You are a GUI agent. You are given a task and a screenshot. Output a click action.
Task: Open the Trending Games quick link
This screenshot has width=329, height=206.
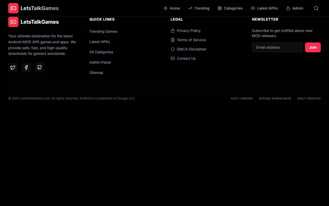click(103, 31)
